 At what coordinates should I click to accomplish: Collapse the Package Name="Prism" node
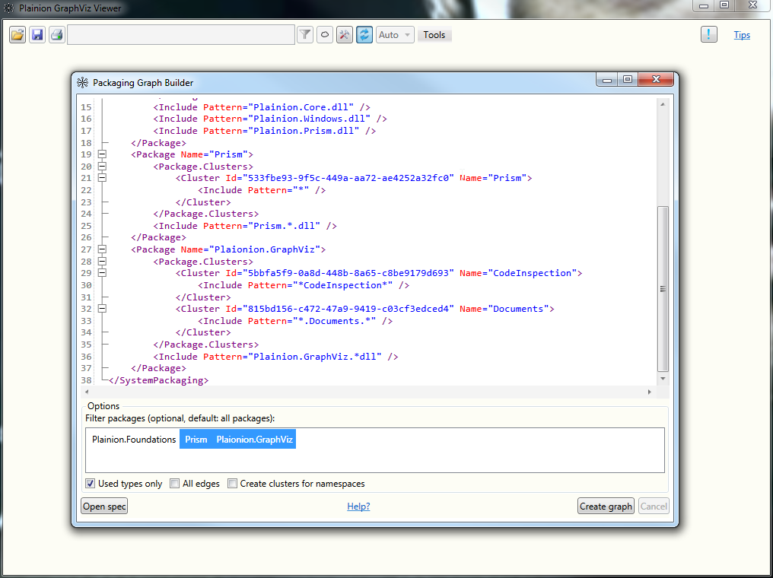click(x=102, y=154)
